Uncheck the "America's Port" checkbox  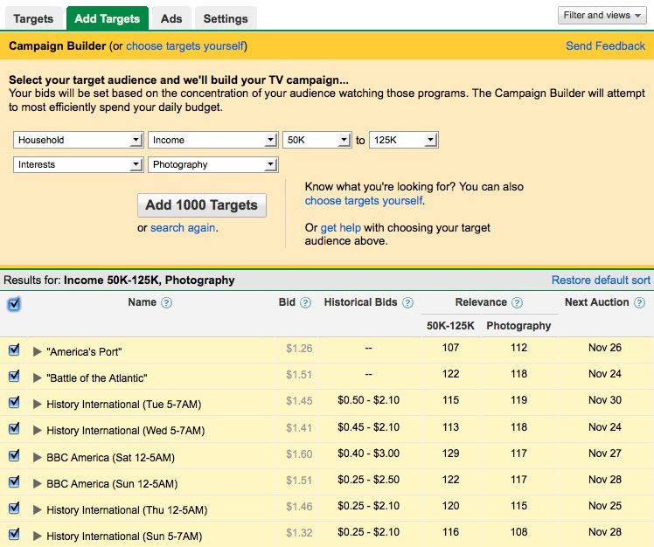(14, 350)
